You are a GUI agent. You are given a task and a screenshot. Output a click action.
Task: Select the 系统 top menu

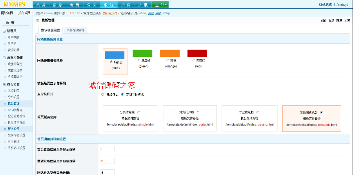tap(109, 5)
